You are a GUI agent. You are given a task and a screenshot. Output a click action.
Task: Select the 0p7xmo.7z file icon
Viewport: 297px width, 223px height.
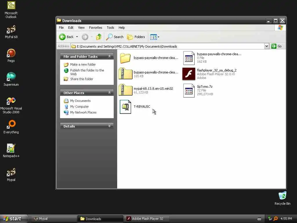tap(189, 91)
